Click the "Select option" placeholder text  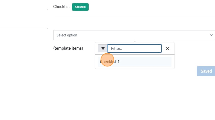pyautogui.click(x=67, y=35)
